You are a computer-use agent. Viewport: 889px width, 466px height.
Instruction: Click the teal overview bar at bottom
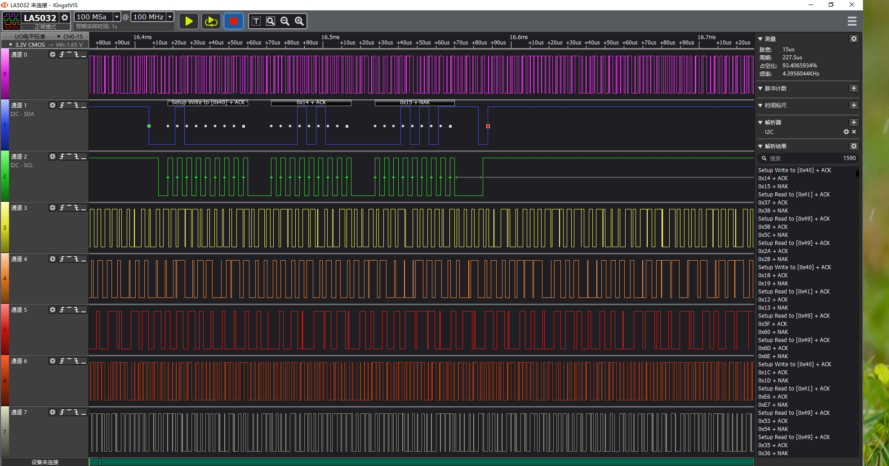pos(422,462)
